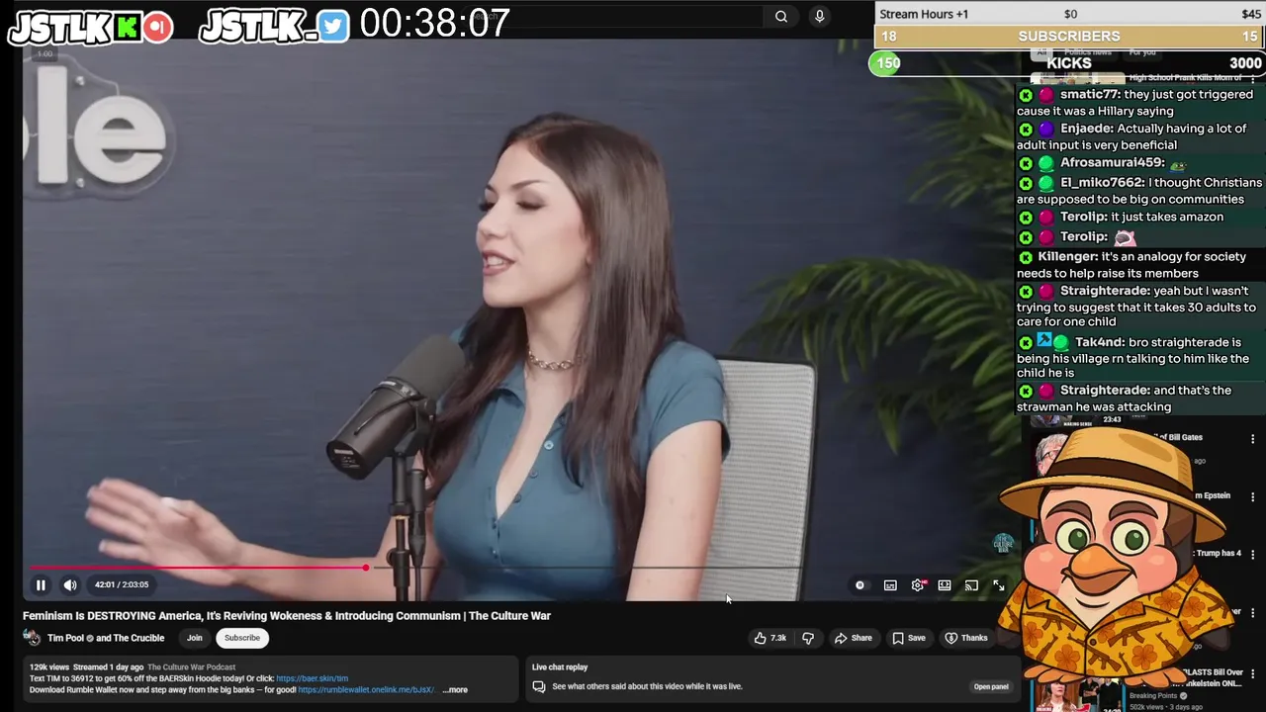Click the live chat replay chat-bubble icon
1266x712 pixels.
tap(539, 686)
